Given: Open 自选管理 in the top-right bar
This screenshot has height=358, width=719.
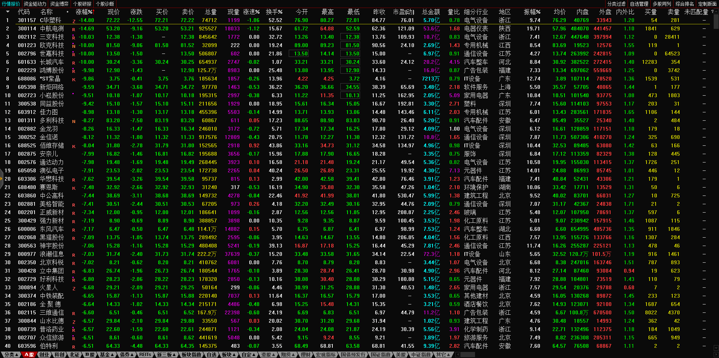Looking at the screenshot, I should click(x=639, y=4).
